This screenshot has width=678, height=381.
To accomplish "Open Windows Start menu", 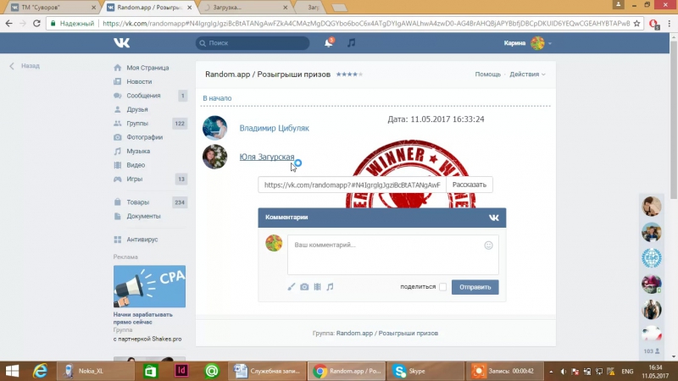I will click(x=12, y=371).
